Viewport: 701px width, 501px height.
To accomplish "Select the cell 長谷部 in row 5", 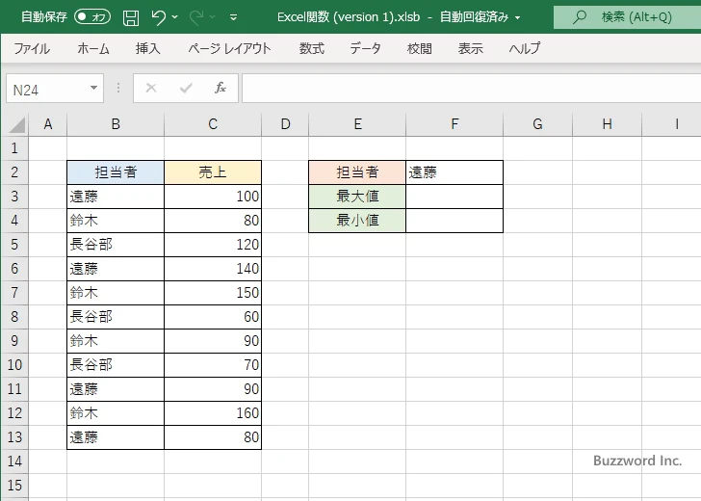I will (x=116, y=245).
